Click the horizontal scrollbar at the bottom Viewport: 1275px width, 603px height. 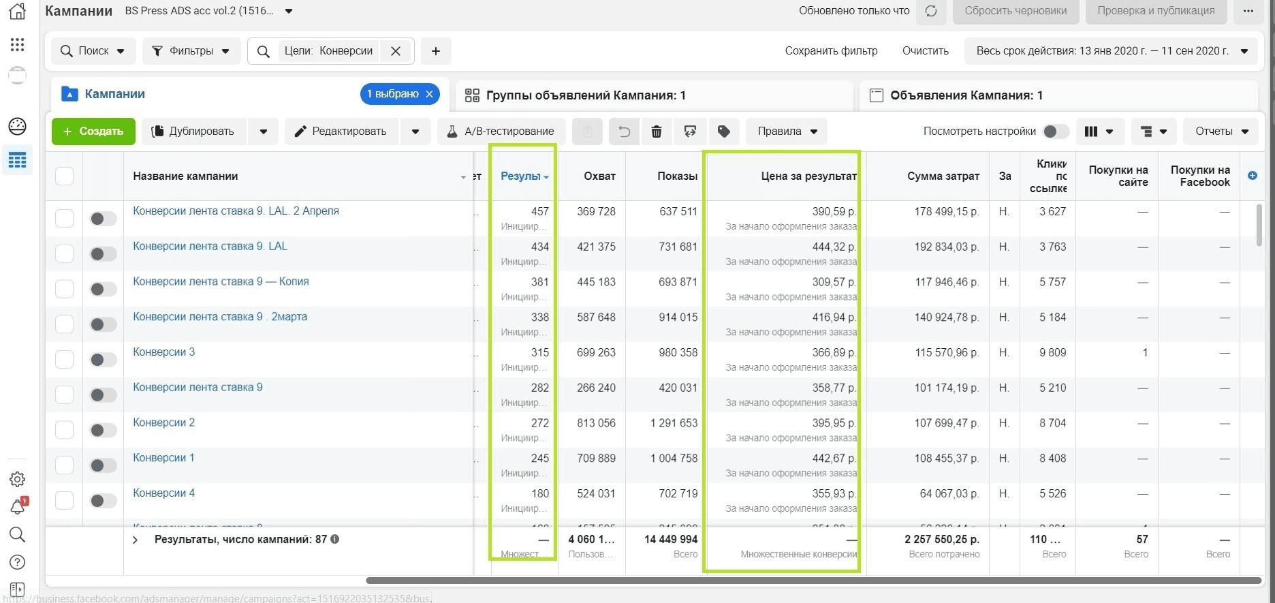(813, 581)
